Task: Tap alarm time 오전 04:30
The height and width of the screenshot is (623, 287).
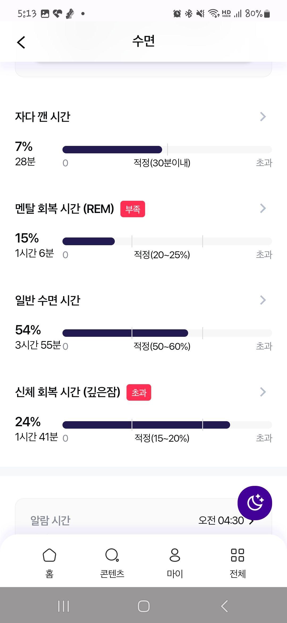Action: pyautogui.click(x=221, y=520)
